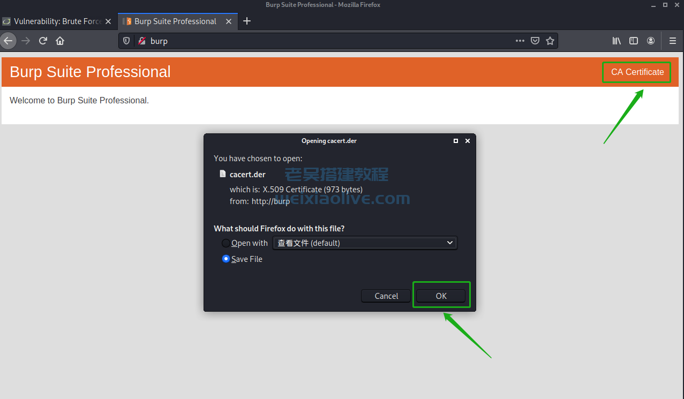Screen dimensions: 684x399
Task: Download the CA Certificate
Action: coord(637,72)
